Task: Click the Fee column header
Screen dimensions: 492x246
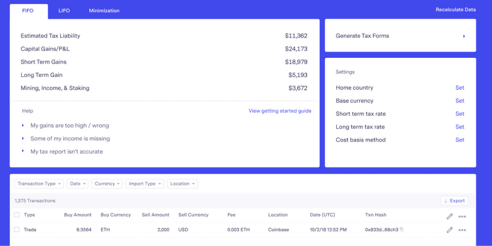Action: point(232,215)
